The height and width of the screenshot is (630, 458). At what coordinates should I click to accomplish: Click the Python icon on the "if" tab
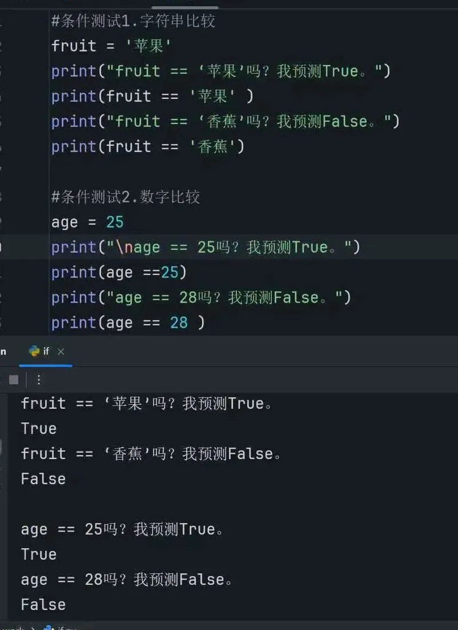[x=34, y=352]
